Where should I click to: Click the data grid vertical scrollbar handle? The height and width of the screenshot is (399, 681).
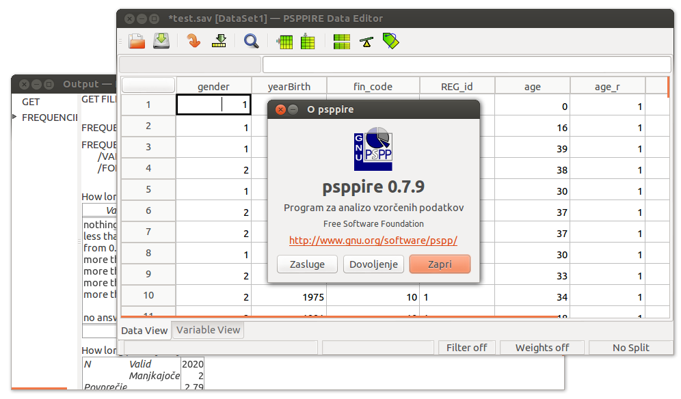[x=669, y=87]
